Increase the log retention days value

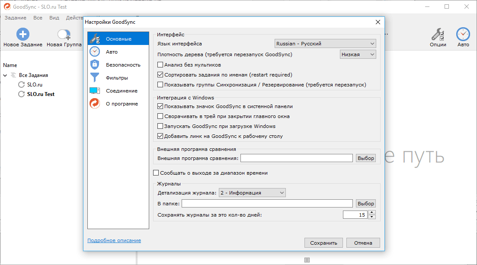coord(372,212)
